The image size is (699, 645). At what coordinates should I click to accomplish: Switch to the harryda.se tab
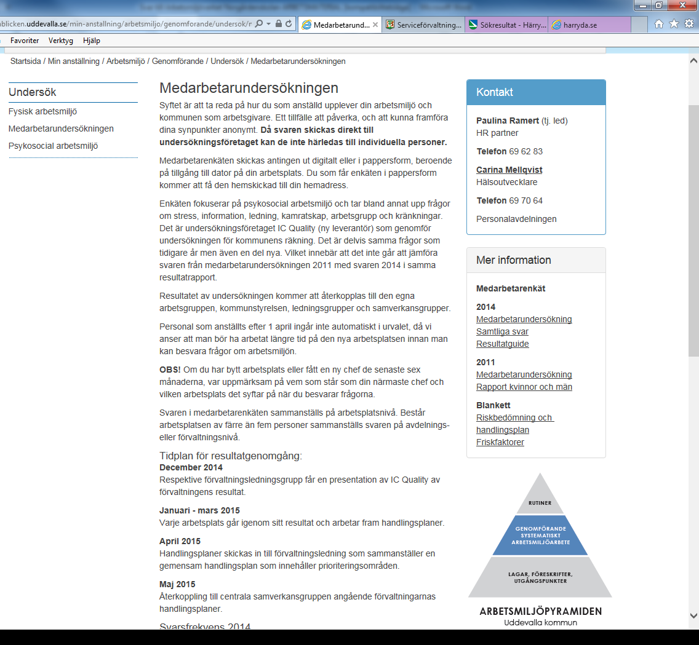point(589,25)
